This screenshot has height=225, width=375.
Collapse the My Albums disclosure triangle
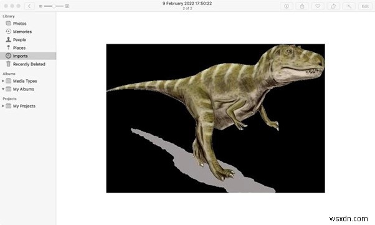coord(3,89)
